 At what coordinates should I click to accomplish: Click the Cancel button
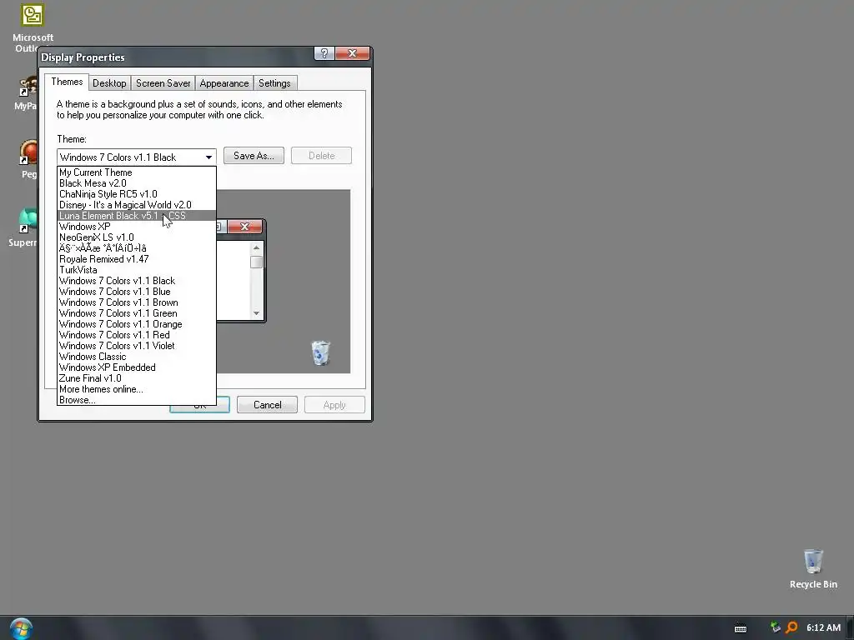[268, 405]
